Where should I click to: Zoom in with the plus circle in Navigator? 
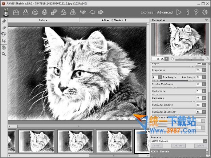click(207, 59)
